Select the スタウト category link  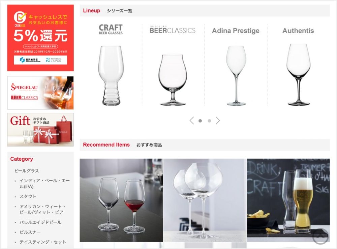(28, 196)
